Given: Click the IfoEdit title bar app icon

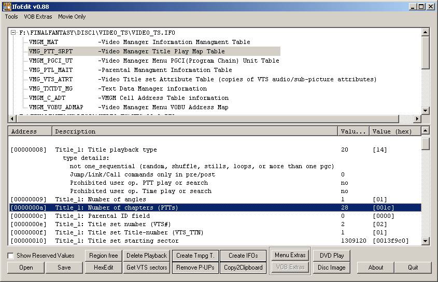Looking at the screenshot, I should (7, 6).
